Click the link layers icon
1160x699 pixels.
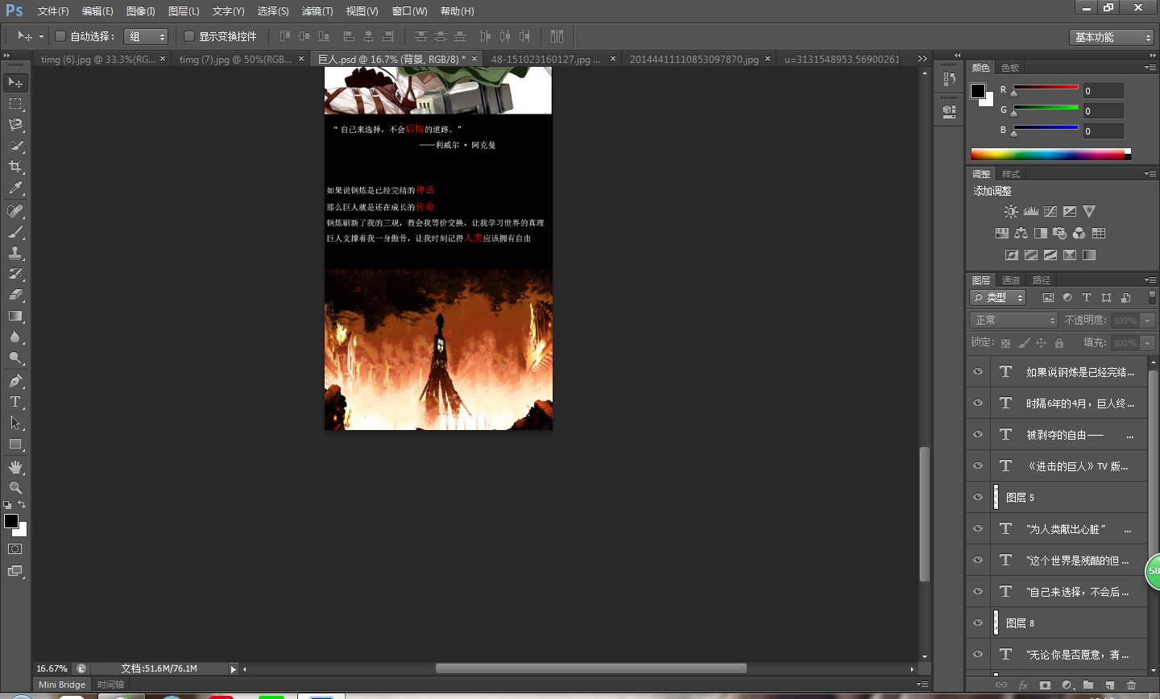tap(1001, 685)
